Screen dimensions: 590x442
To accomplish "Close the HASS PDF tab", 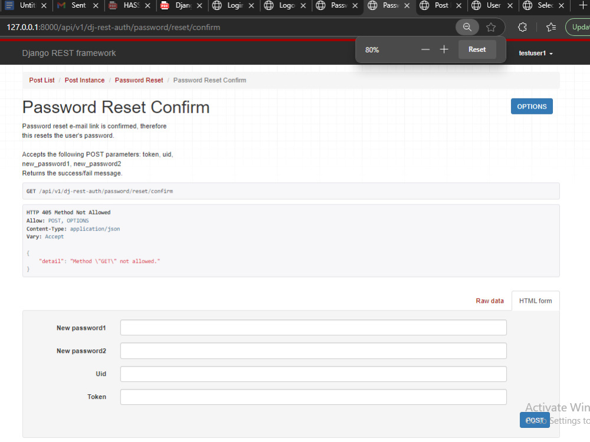I will pyautogui.click(x=147, y=6).
